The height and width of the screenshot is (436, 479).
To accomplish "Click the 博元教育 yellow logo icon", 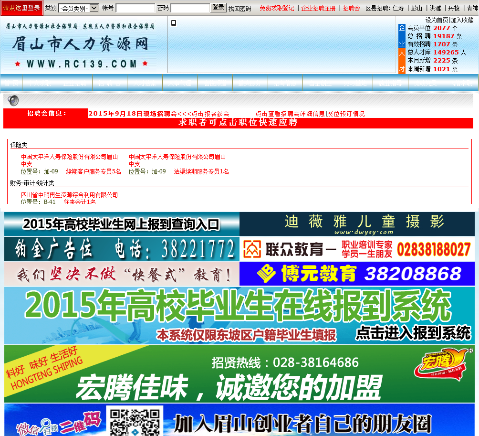I will tap(266, 273).
